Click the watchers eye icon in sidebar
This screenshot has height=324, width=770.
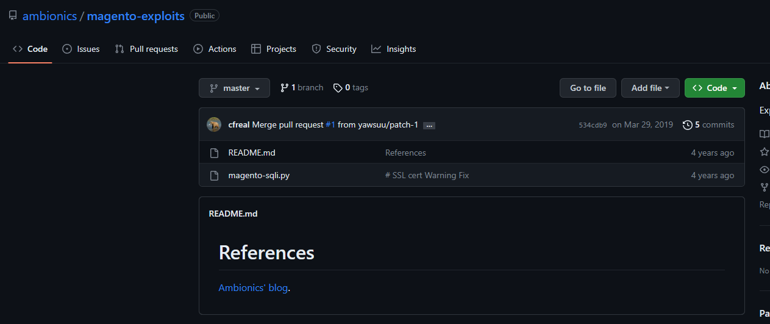[x=764, y=169]
